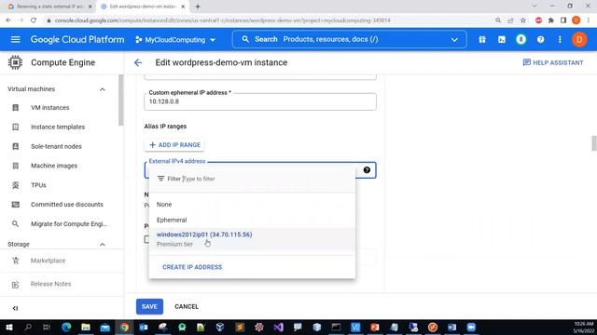Select Ephemeral in the IP dropdown

click(252, 220)
